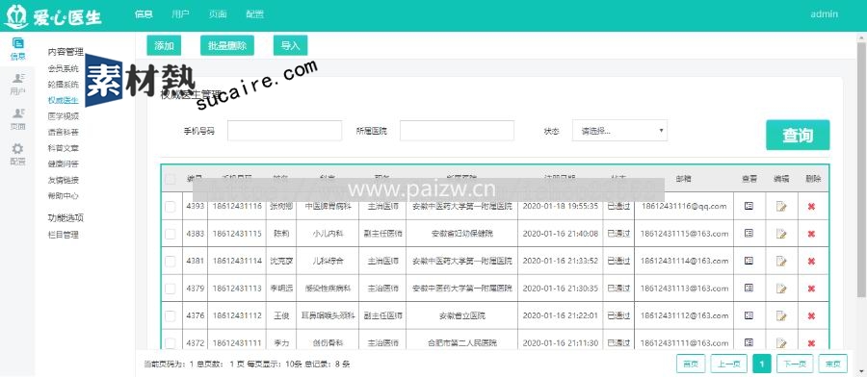Select the 页面 sidebar icon

point(17,119)
